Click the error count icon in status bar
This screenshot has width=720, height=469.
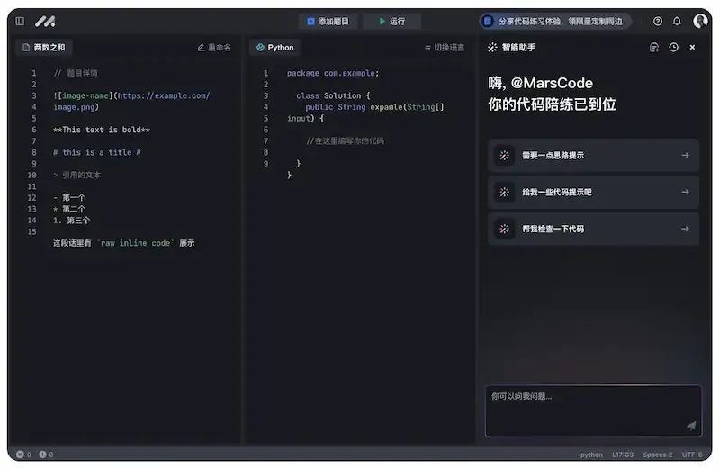(20, 455)
